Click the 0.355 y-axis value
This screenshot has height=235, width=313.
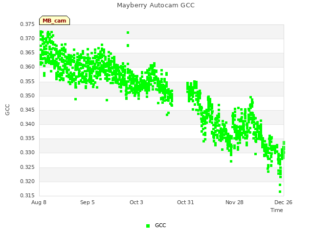click(27, 81)
